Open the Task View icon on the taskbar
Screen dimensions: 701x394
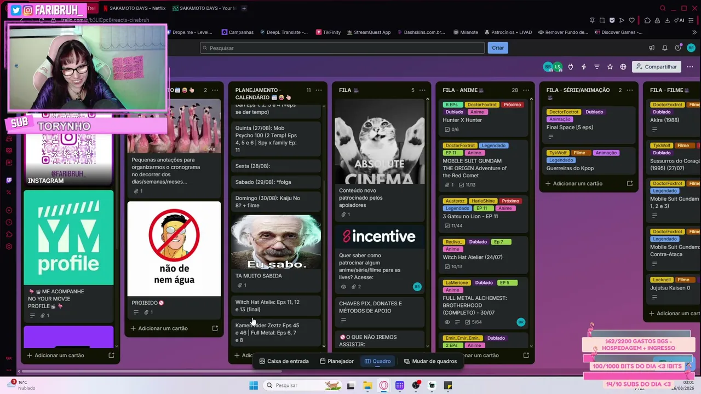coord(350,385)
